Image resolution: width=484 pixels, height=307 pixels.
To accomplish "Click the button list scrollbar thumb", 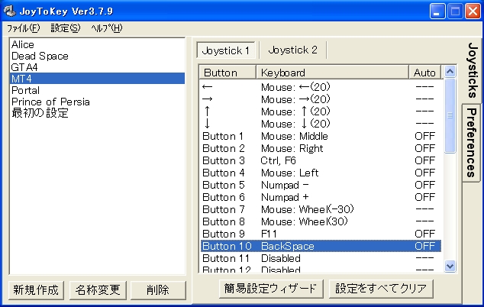I will (x=450, y=115).
